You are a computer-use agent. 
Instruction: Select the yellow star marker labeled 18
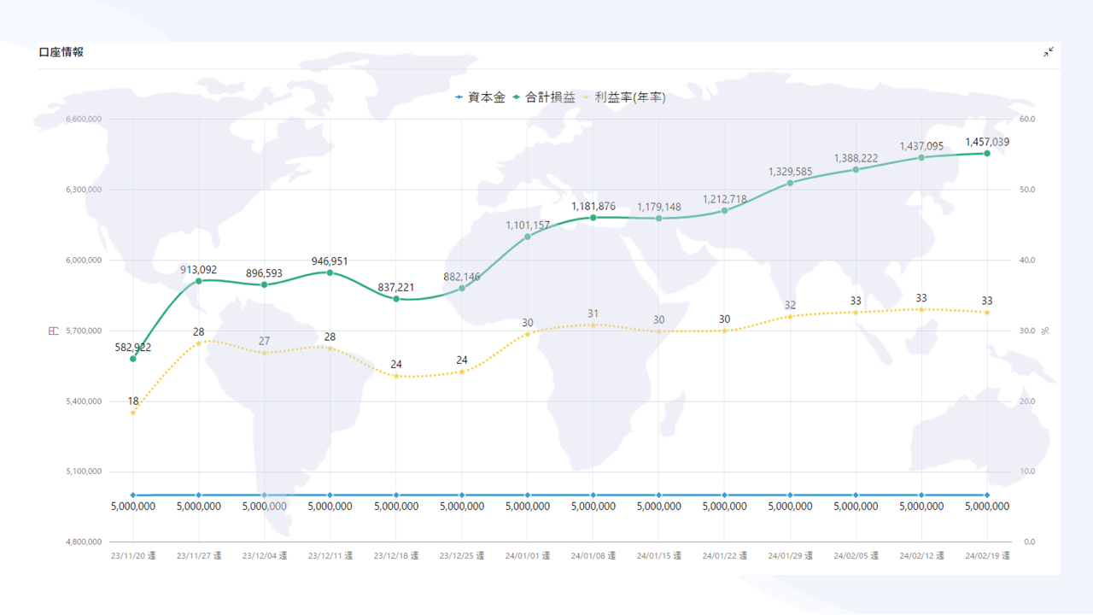pyautogui.click(x=133, y=413)
